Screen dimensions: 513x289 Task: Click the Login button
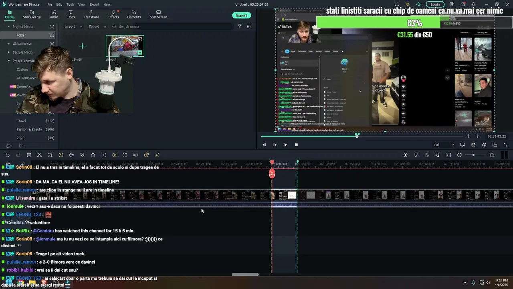point(435,4)
